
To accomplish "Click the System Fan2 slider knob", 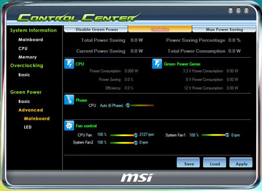I will pos(136,143).
